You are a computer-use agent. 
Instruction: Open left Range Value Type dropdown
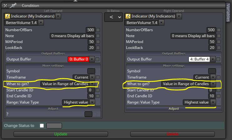[92, 102]
